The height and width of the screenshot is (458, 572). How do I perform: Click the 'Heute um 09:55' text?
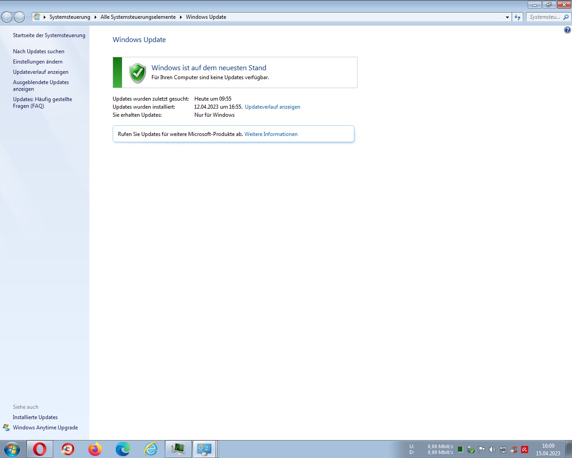click(x=213, y=99)
